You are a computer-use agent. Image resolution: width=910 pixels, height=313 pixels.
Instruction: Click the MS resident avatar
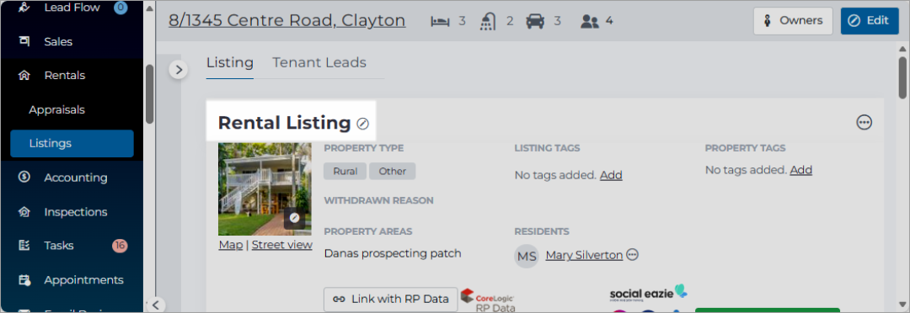click(x=527, y=256)
